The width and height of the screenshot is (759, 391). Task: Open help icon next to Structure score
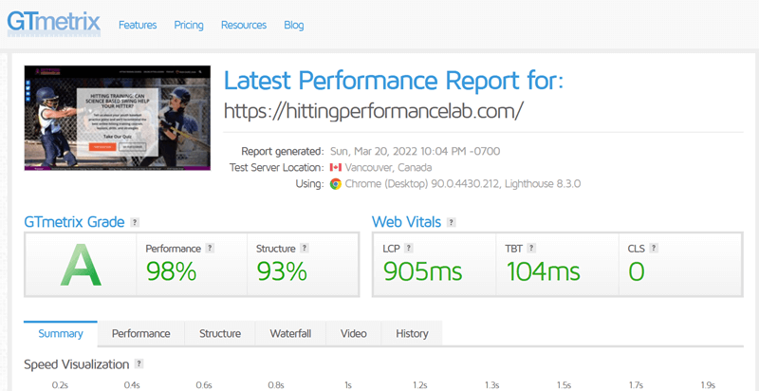[304, 249]
